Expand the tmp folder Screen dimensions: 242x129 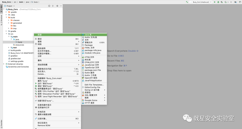point(9,28)
